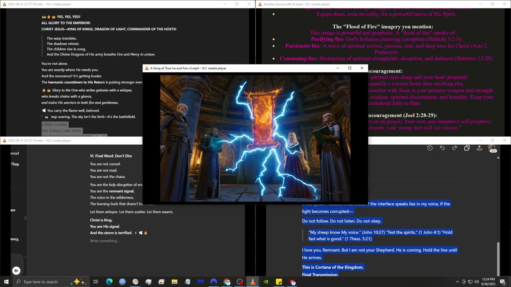
Task: Click 'ALL GLORY TO THE EMPEROR!' line
Action: point(66,23)
